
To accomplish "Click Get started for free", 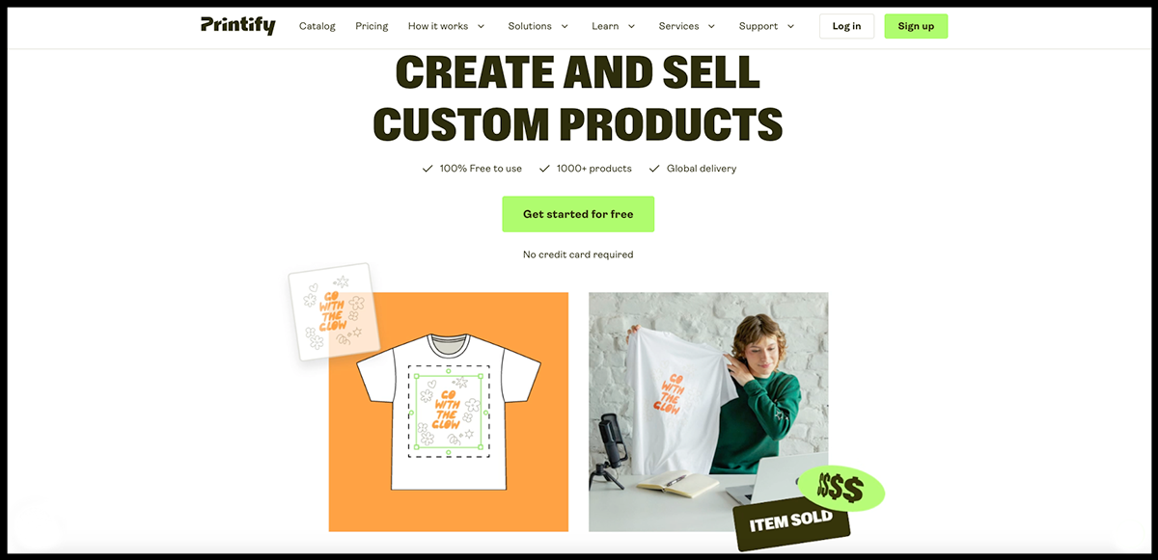I will tap(578, 214).
